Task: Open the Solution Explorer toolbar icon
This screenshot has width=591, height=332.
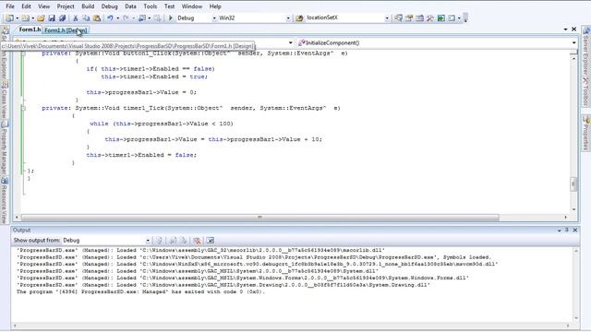Action: coord(398,18)
